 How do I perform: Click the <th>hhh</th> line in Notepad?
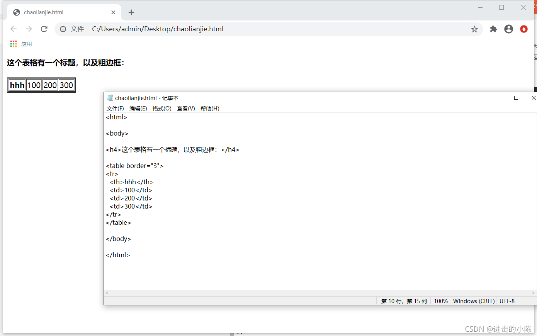pyautogui.click(x=131, y=182)
